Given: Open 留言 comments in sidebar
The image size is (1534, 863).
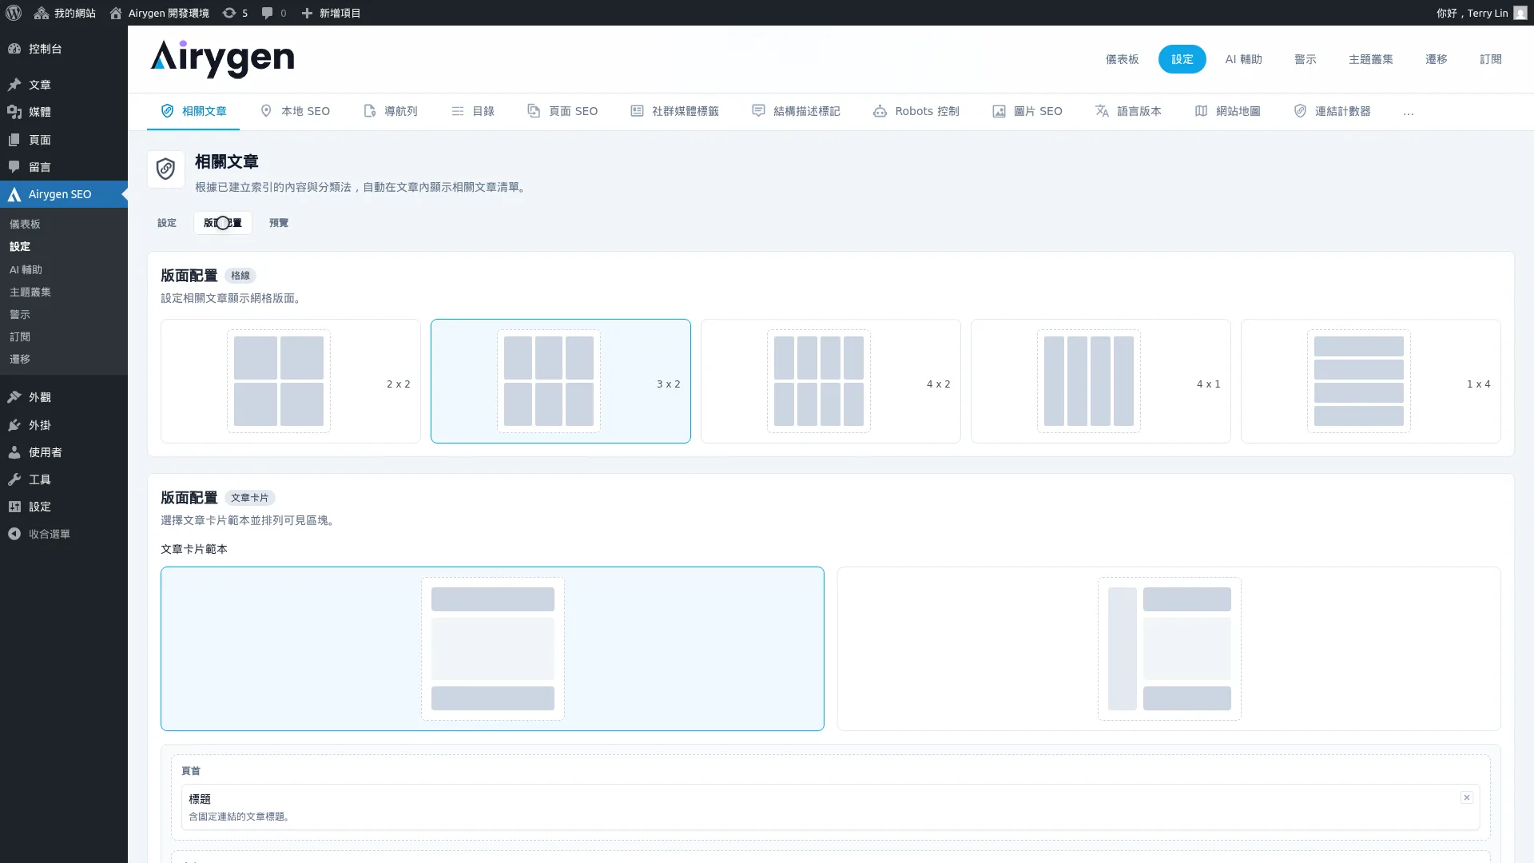Looking at the screenshot, I should click(x=64, y=167).
